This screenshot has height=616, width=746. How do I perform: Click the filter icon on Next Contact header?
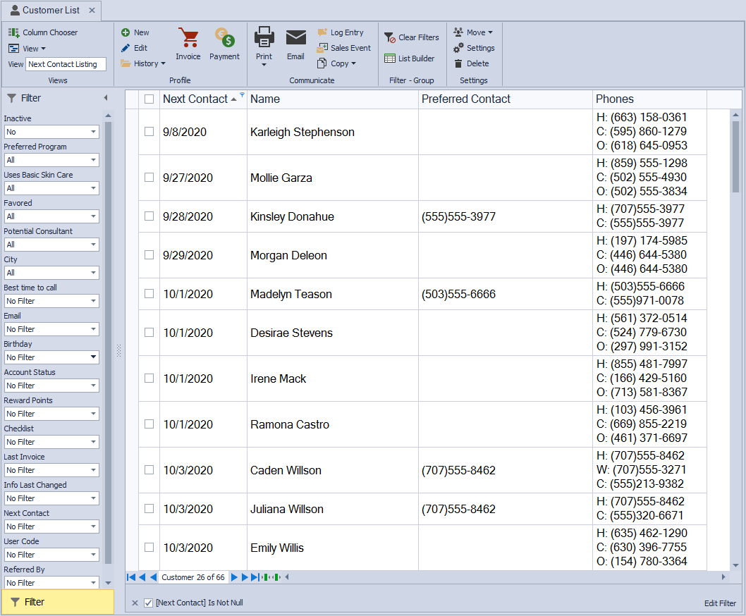[x=242, y=94]
